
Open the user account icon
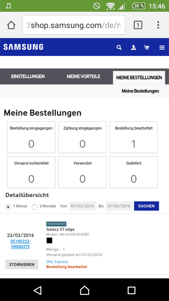tap(133, 47)
